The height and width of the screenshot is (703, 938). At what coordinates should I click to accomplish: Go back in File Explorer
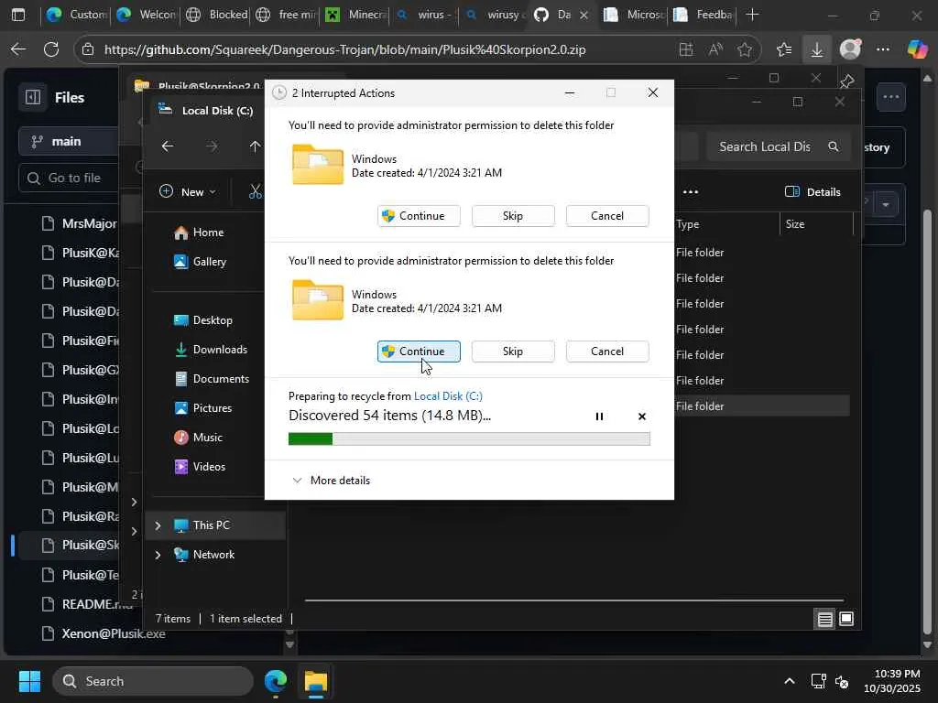168,146
